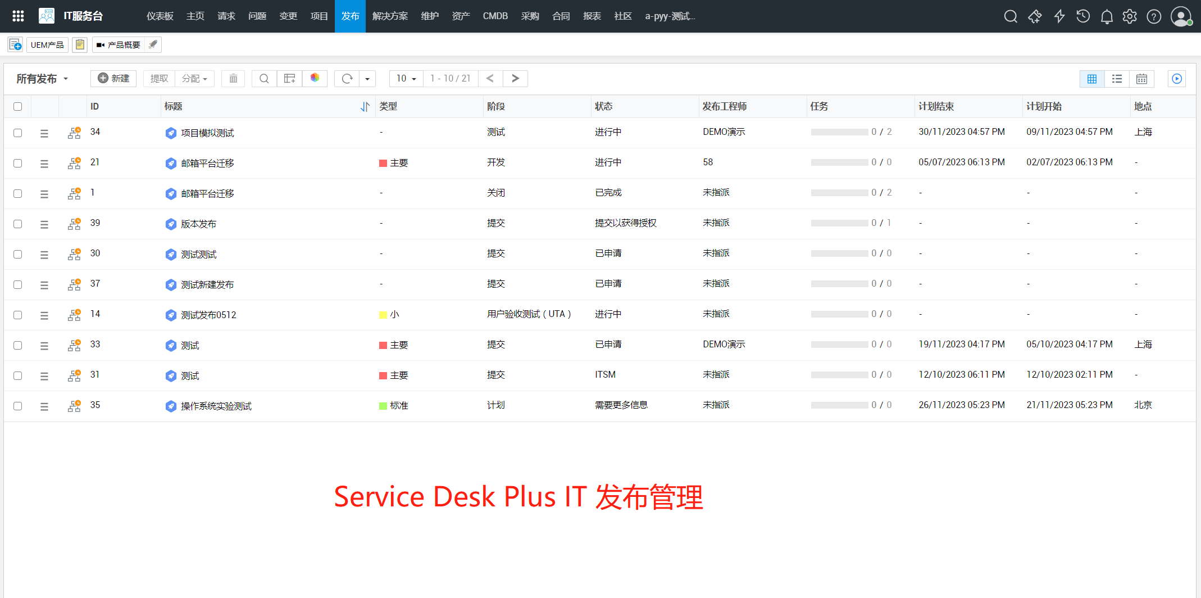Open the 操作系统实验测试 release
Screen dimensions: 1201x598
216,406
